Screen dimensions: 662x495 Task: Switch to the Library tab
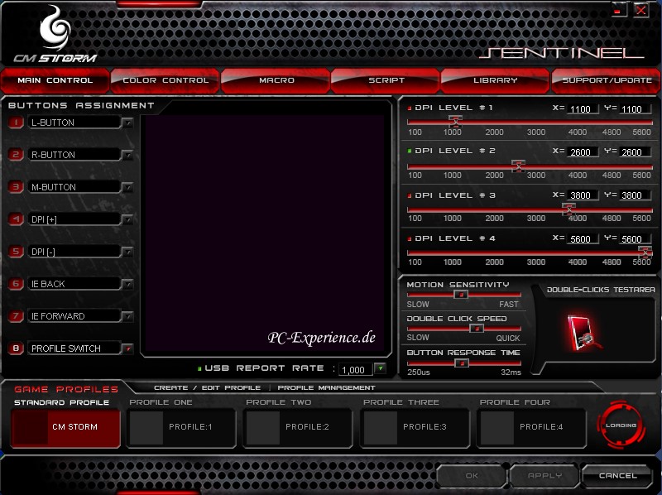[x=495, y=80]
